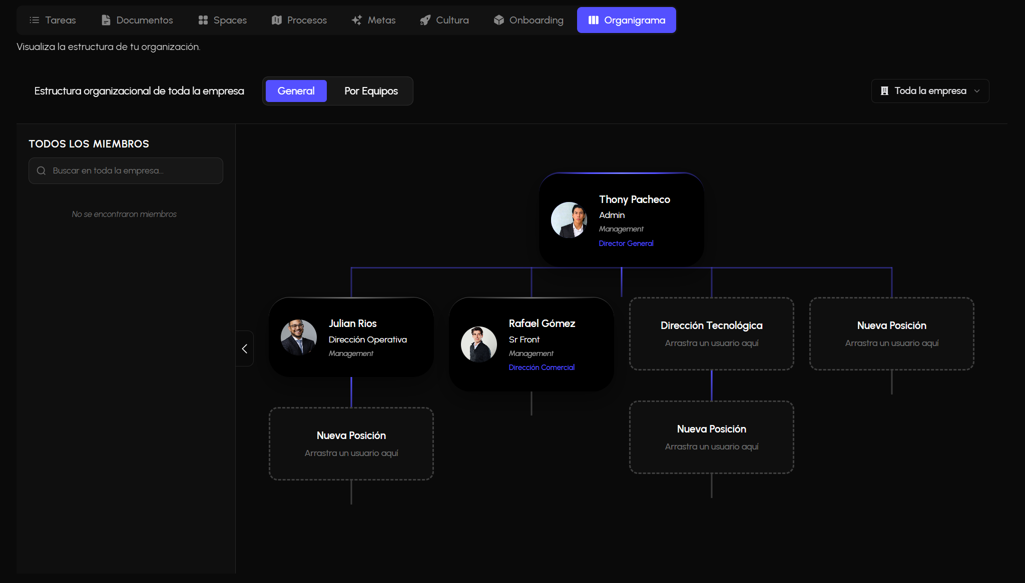Click the Procesos map icon
This screenshot has height=583, width=1025.
[x=276, y=20]
